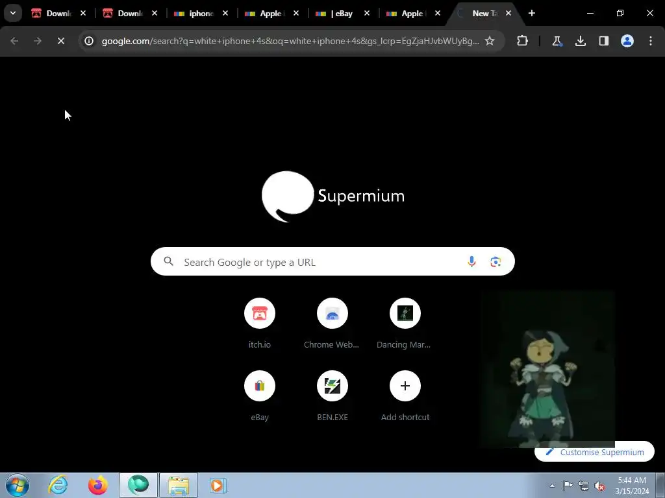The width and height of the screenshot is (665, 498).
Task: Open the experiments flask icon
Action: point(557,41)
